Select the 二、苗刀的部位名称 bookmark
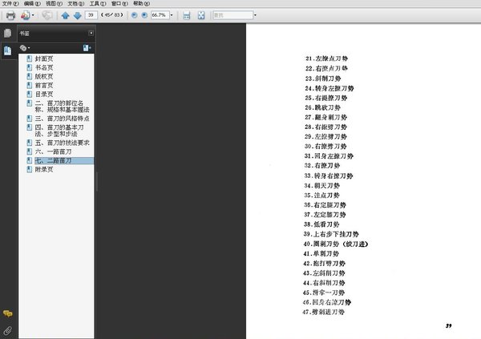This screenshot has width=481, height=339. pyautogui.click(x=62, y=106)
